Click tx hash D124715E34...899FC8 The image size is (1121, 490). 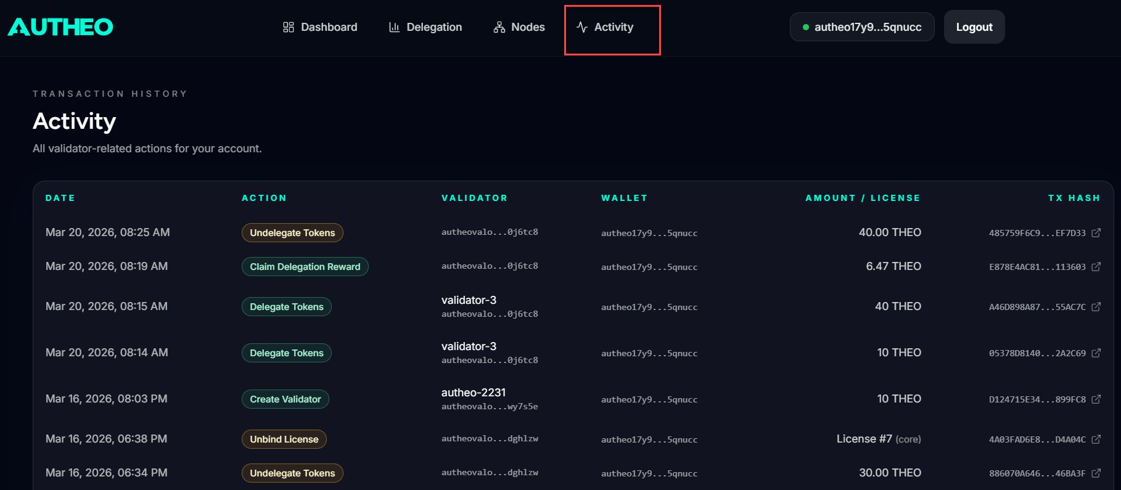[x=1037, y=399]
